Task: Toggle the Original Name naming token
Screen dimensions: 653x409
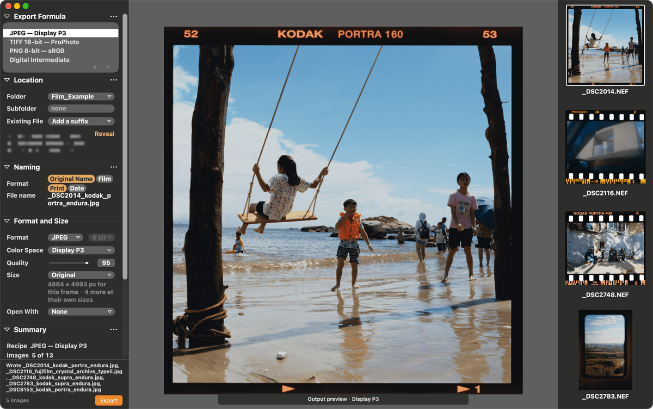Action: (71, 179)
